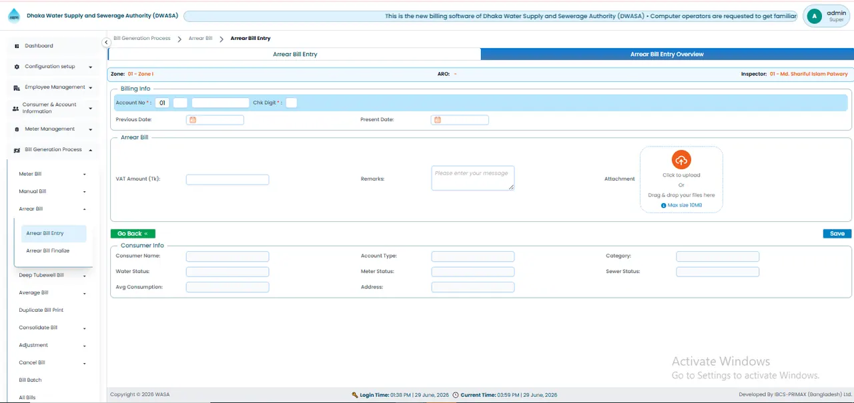Collapse Arrear Bill submenu arrow
The height and width of the screenshot is (403, 854).
click(84, 209)
